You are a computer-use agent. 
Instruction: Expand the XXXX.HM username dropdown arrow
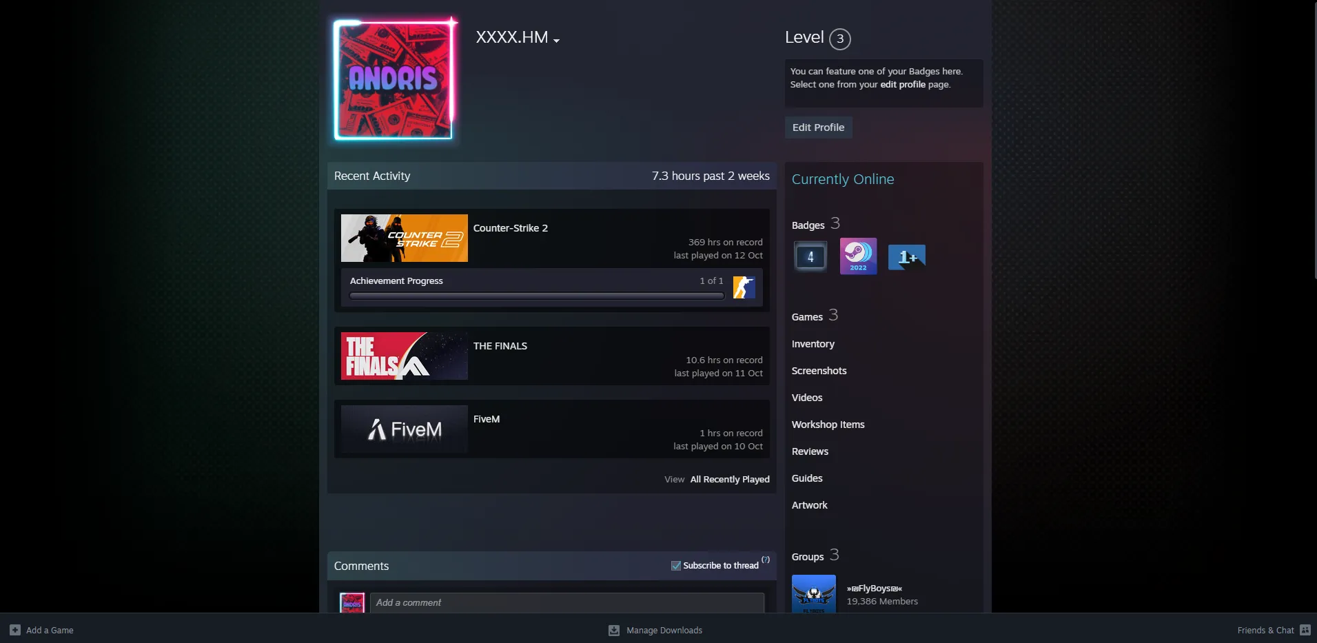556,41
